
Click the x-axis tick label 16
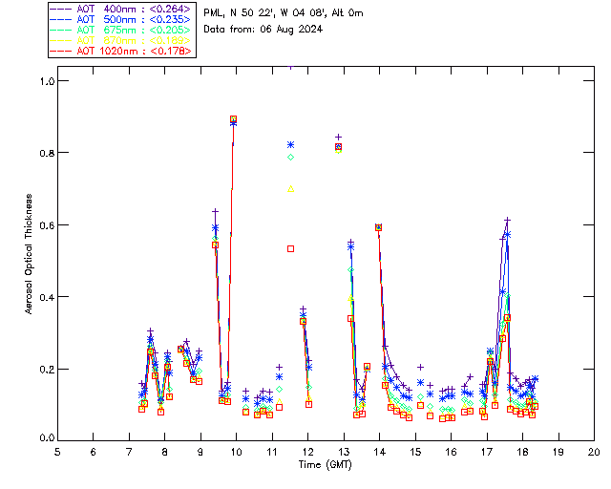[451, 452]
